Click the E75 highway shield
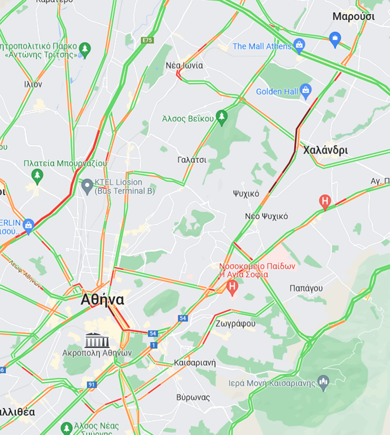The height and width of the screenshot is (435, 390). click(x=147, y=40)
